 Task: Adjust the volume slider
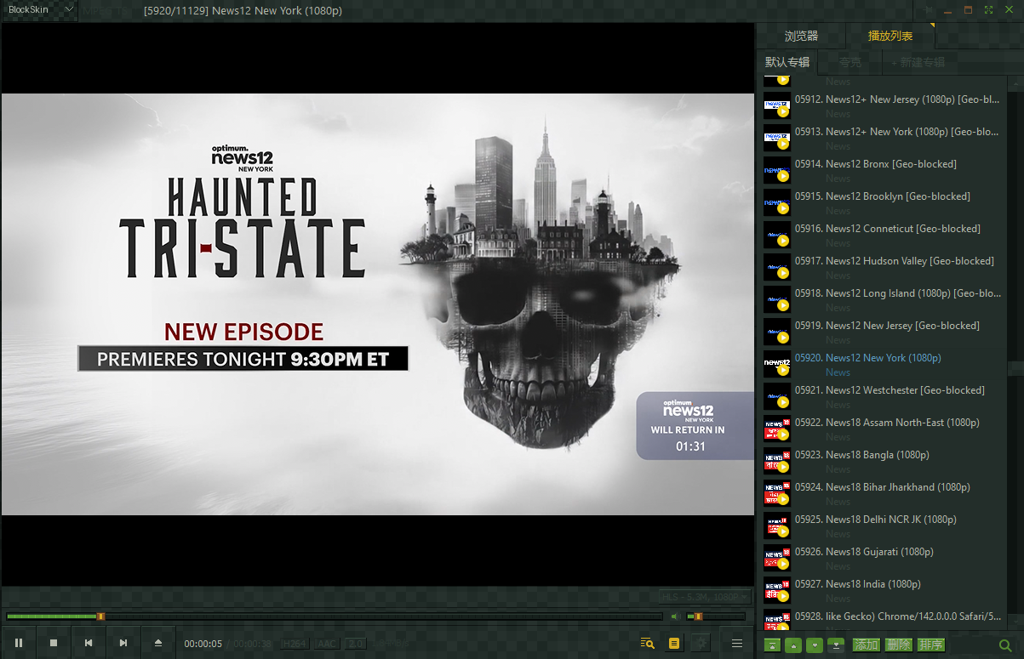coord(715,616)
